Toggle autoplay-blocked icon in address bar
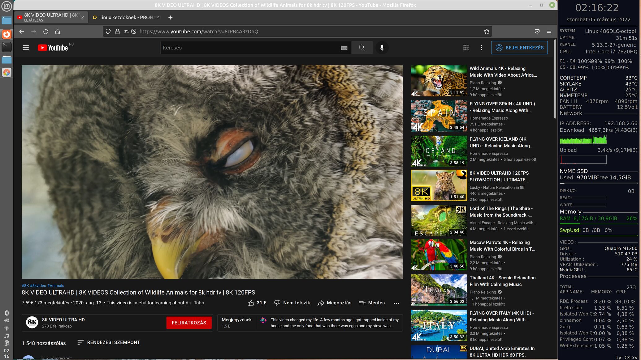The image size is (641, 360). (x=134, y=32)
